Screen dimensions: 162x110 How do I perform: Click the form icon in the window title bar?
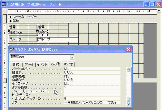pos(4,4)
